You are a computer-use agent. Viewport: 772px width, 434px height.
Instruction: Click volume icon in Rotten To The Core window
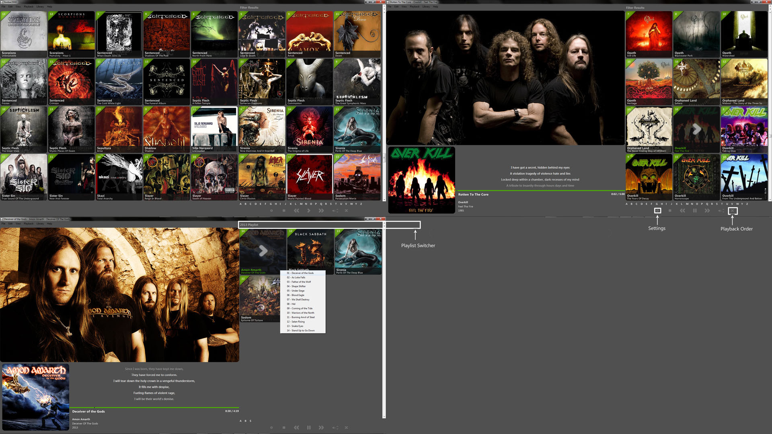click(721, 211)
